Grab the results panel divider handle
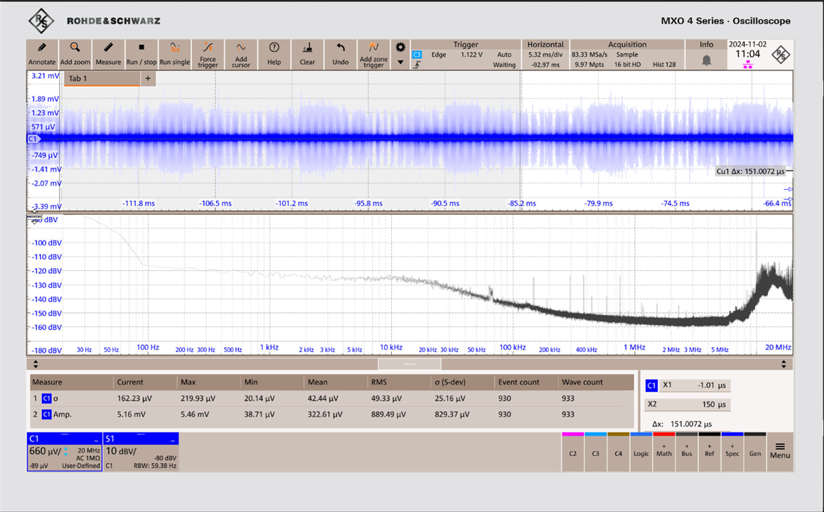824x512 pixels. point(410,364)
